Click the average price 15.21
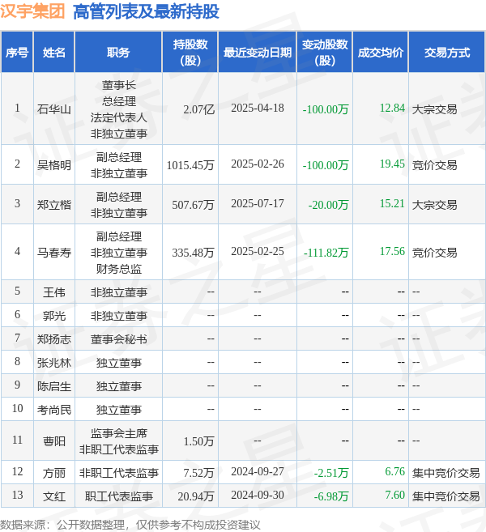The image size is (486, 532). click(392, 203)
